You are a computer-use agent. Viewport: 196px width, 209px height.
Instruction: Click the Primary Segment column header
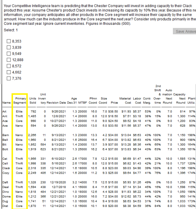coord(20,101)
